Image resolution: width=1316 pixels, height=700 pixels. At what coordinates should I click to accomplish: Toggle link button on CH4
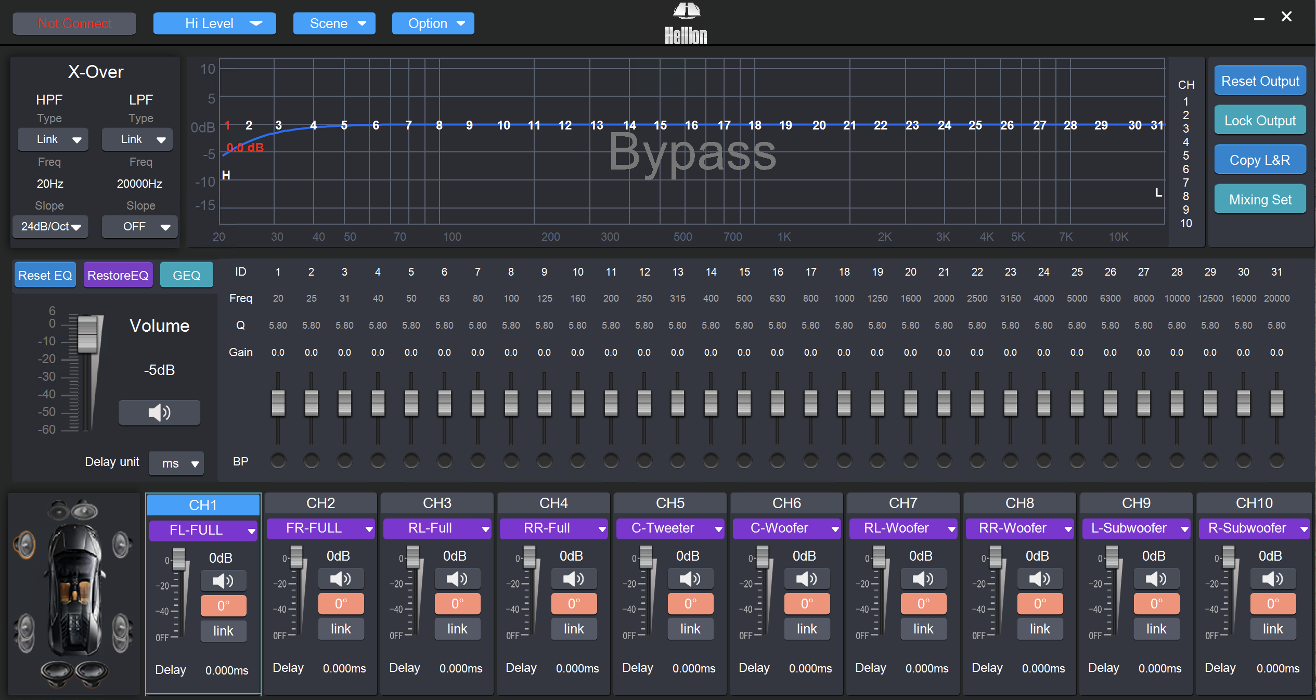(x=573, y=629)
